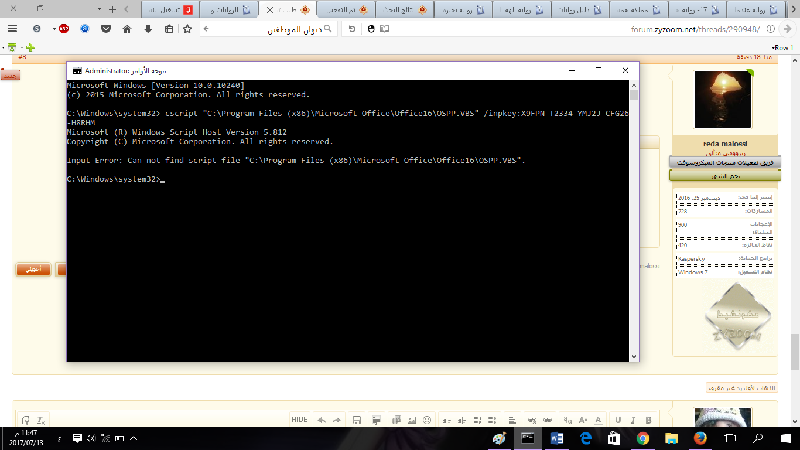
Task: Click the browser page vertical scrollbar thumb
Action: click(795, 352)
